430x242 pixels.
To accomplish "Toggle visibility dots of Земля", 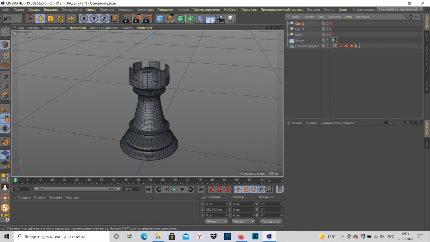I will 327,40.
